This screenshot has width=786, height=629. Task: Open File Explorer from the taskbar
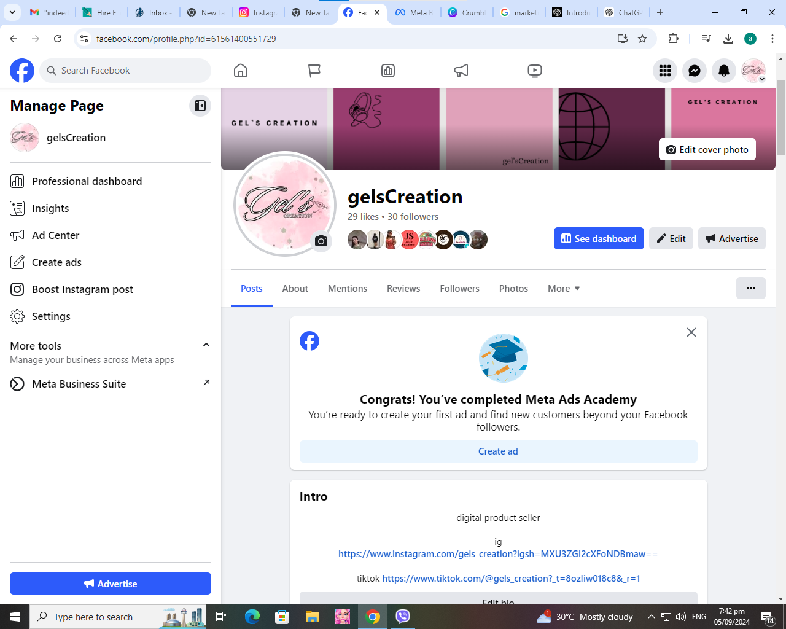click(x=313, y=617)
